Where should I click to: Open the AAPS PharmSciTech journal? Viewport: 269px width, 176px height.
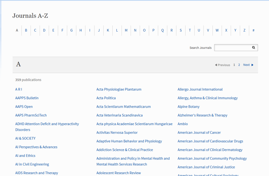[31, 115]
